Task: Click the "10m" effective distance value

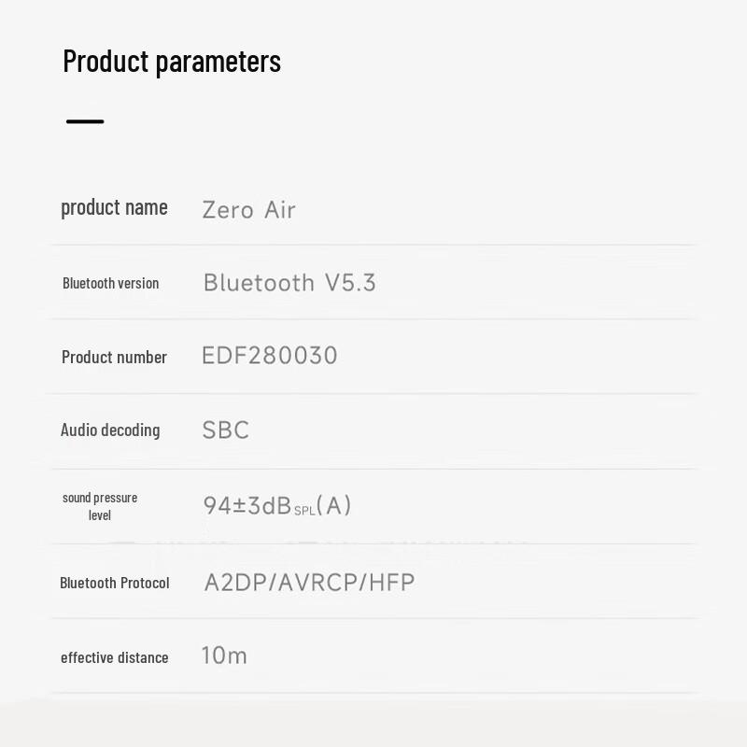Action: click(x=224, y=655)
